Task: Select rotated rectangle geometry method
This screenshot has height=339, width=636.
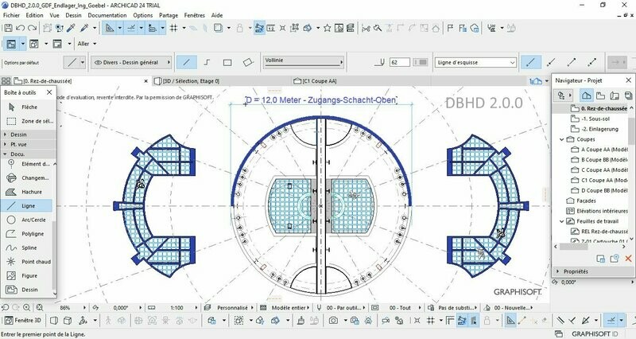Action: click(x=248, y=63)
